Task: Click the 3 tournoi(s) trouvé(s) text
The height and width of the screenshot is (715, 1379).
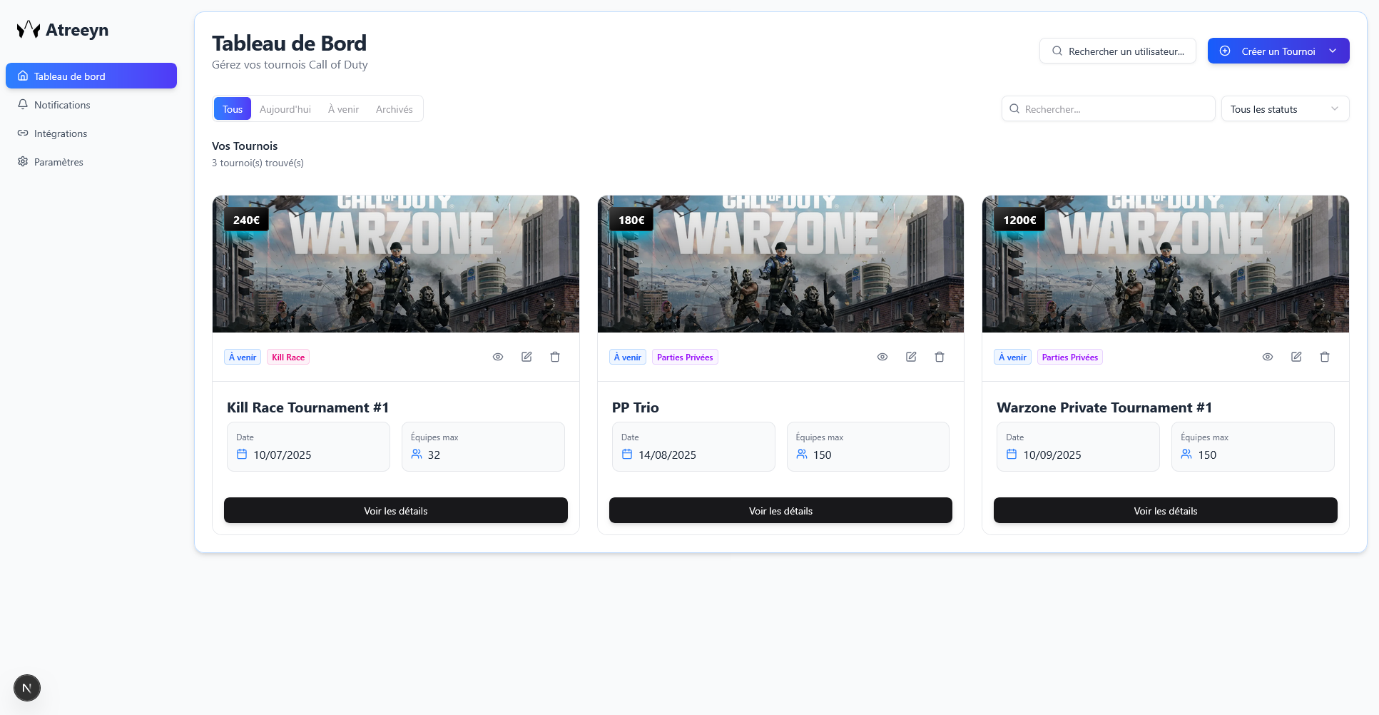Action: pos(258,163)
